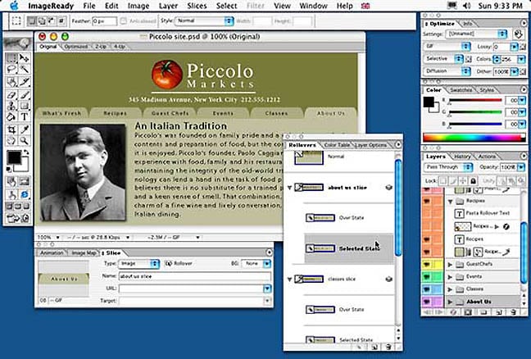Viewport: 531px width, 359px height.
Task: Hide the About Us layer set eye
Action: coord(427,301)
